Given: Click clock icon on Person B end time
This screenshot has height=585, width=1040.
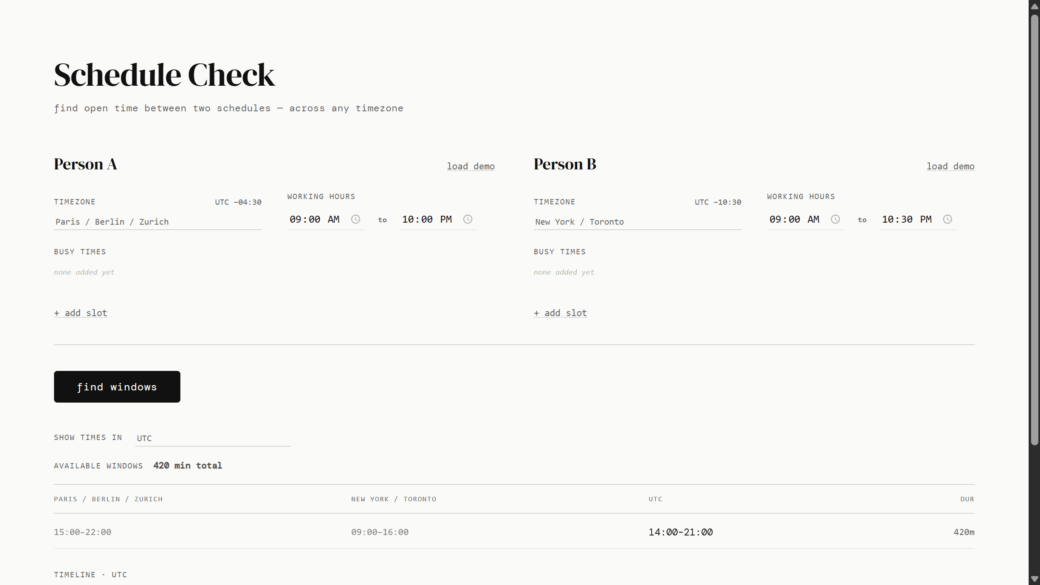Looking at the screenshot, I should 947,219.
